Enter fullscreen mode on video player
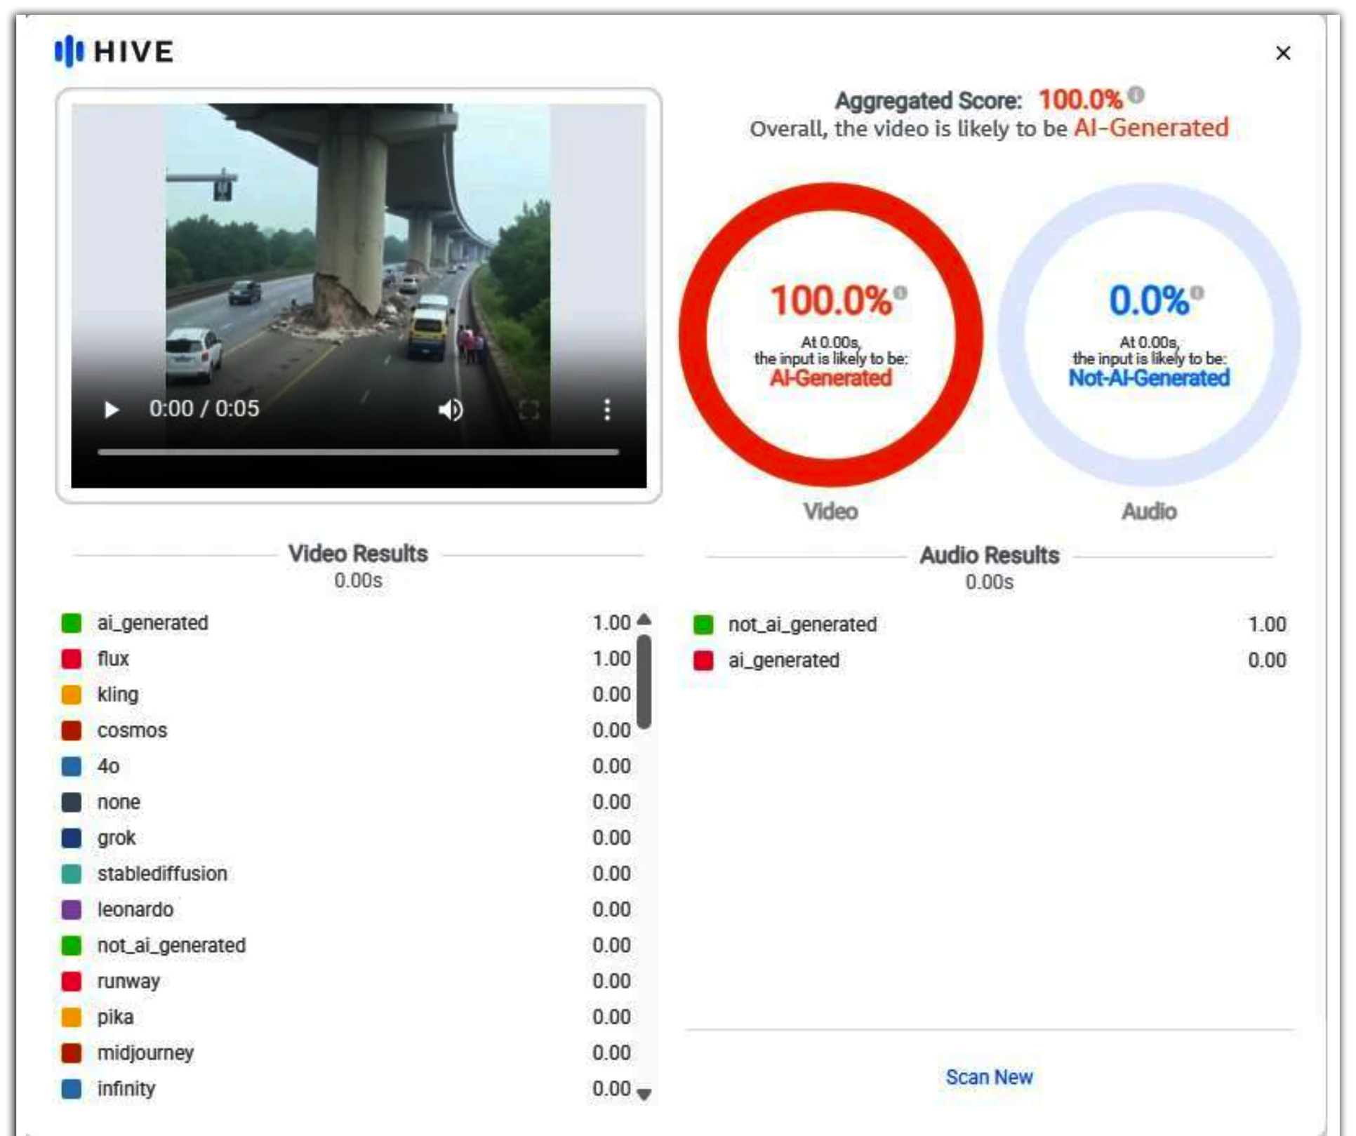This screenshot has height=1136, width=1356. (529, 410)
